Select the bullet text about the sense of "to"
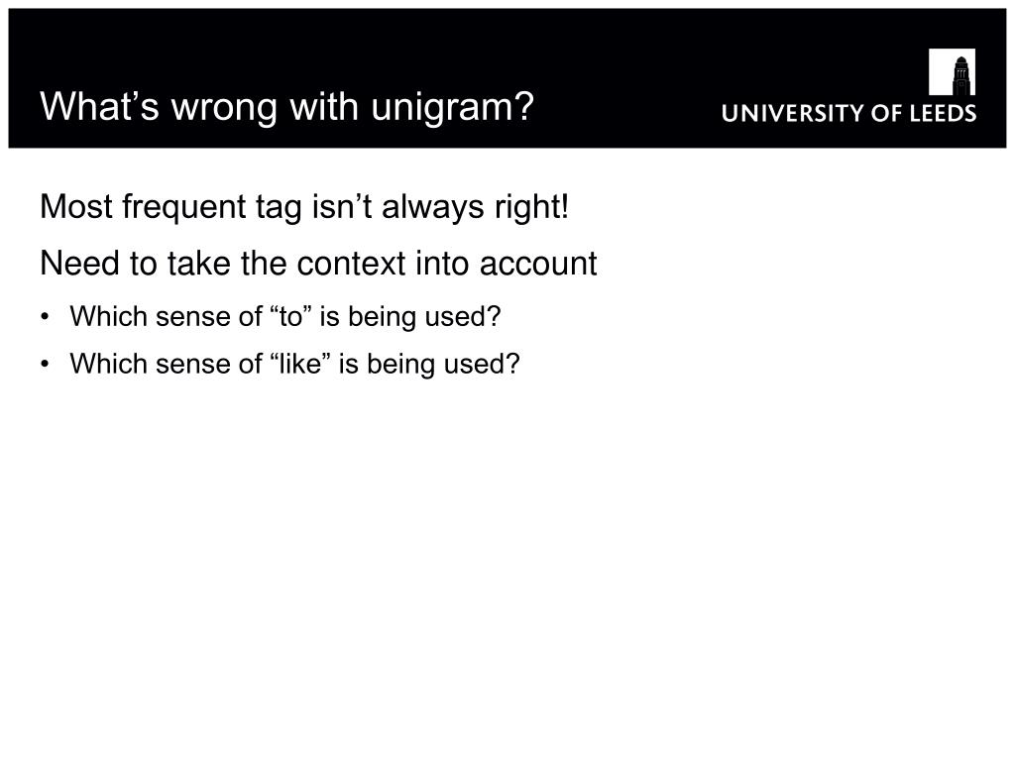 [x=285, y=317]
